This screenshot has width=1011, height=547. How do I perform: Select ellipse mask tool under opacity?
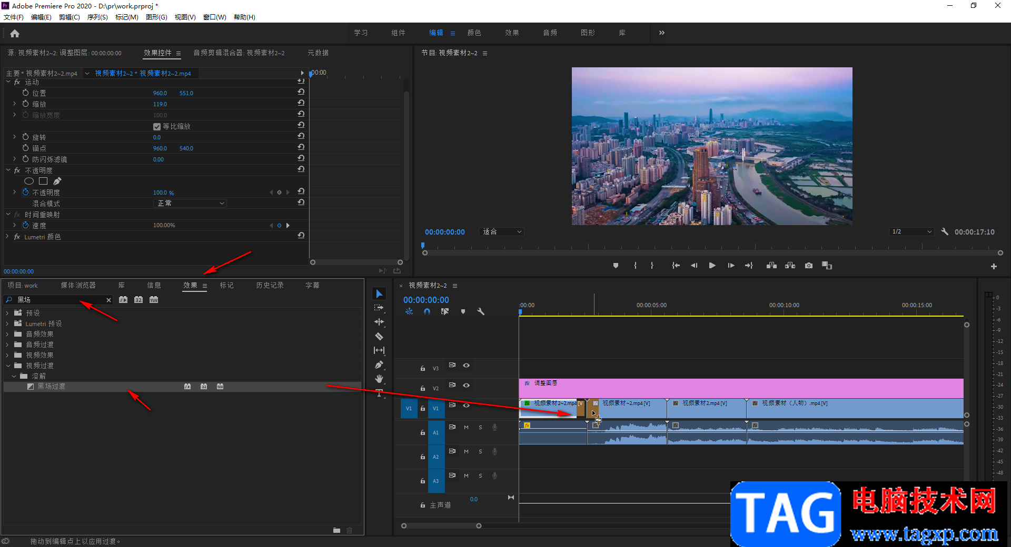coord(29,181)
